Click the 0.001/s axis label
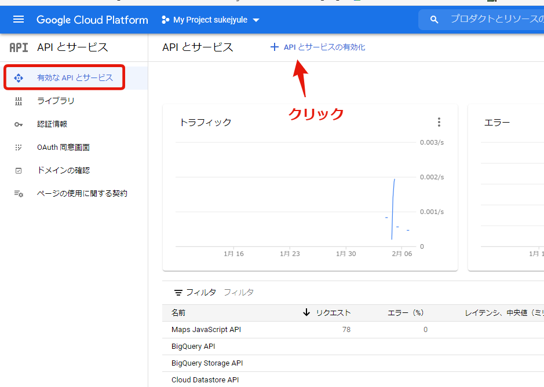The height and width of the screenshot is (387, 544). pos(432,212)
